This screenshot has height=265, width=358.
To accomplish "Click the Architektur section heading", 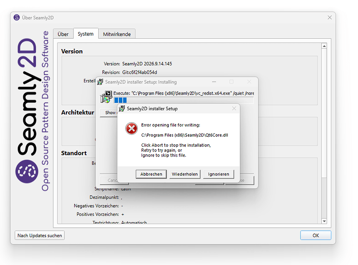I will [x=77, y=112].
